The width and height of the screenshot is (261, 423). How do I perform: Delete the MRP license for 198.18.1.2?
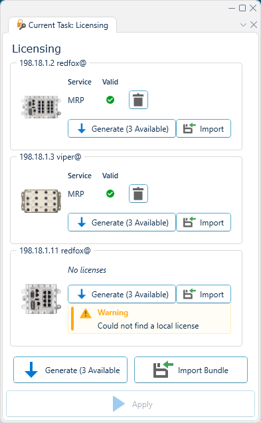click(x=138, y=100)
